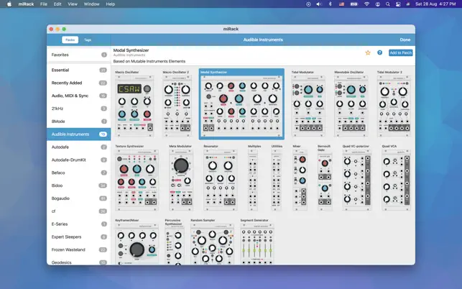Viewport: 462px width, 289px height.
Task: Switch to the Packs tab
Action: [x=70, y=40]
